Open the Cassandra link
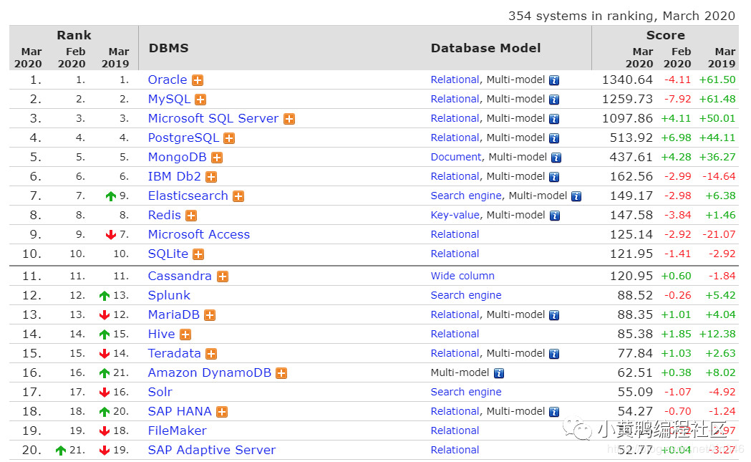The height and width of the screenshot is (462, 751). (180, 276)
